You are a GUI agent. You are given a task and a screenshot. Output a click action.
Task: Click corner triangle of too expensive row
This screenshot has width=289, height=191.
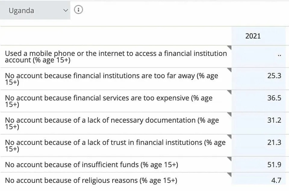click(x=229, y=92)
